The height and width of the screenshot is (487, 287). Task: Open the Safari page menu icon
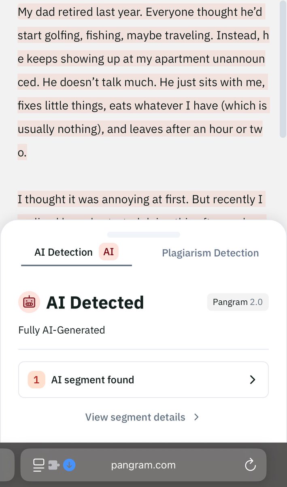(39, 465)
